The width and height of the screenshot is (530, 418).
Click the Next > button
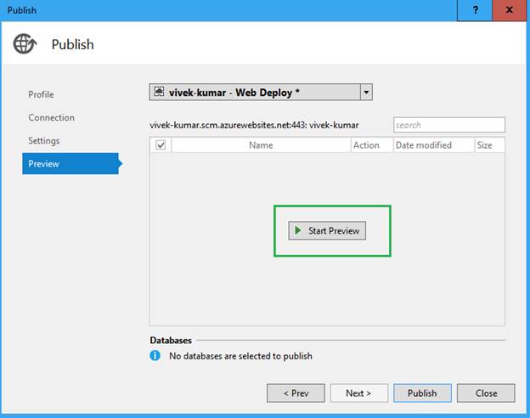pyautogui.click(x=359, y=393)
